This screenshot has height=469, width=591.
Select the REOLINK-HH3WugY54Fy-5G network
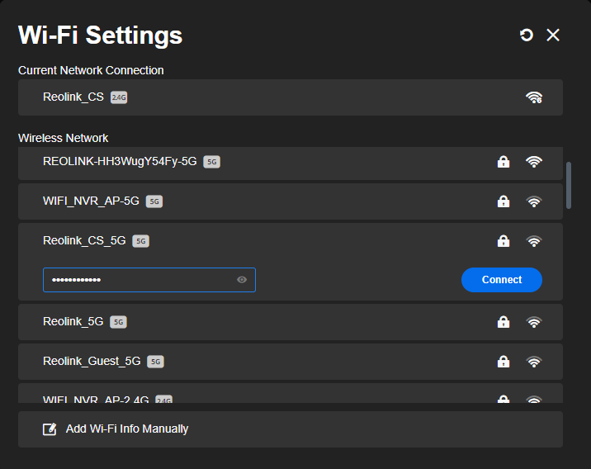[291, 163]
